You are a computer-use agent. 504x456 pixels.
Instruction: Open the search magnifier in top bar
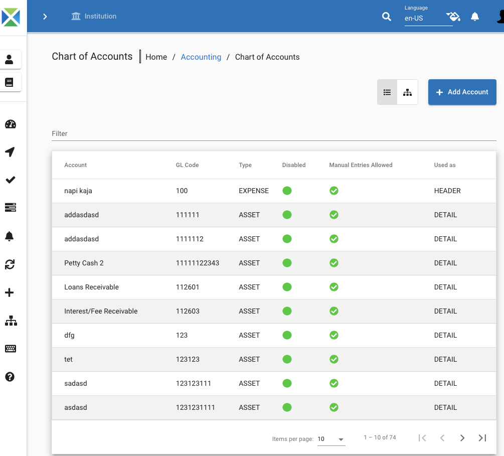click(386, 17)
